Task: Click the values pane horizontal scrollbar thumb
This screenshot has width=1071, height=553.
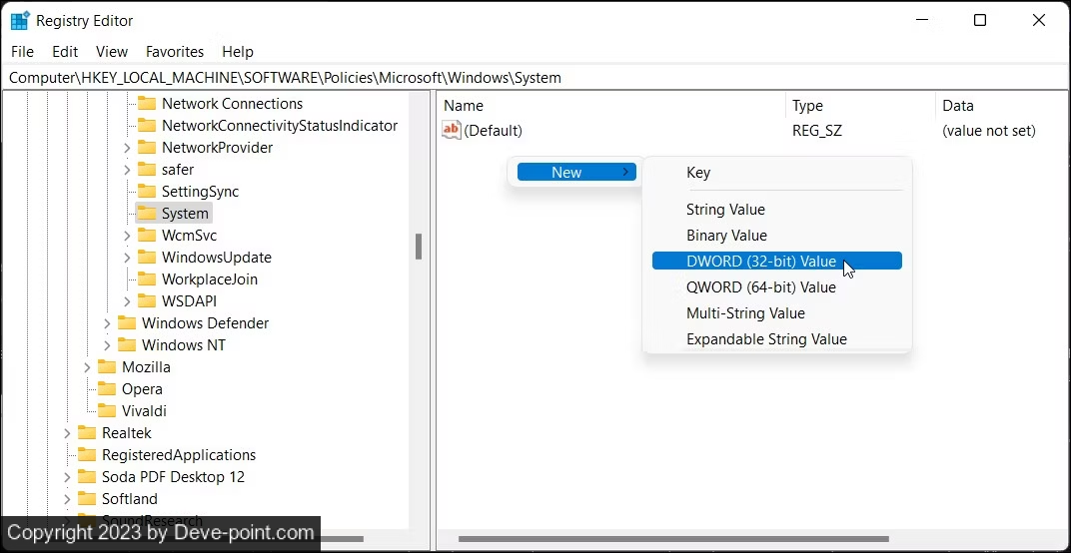Action: (x=673, y=539)
